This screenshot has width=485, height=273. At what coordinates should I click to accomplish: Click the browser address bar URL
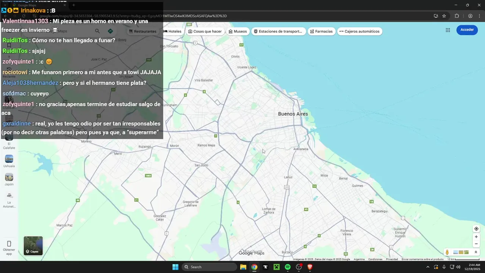pos(133,16)
